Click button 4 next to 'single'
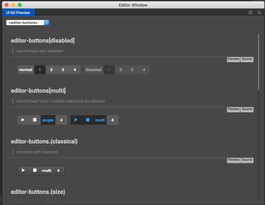The image size is (265, 205). tap(61, 120)
